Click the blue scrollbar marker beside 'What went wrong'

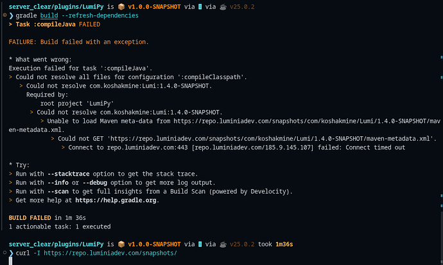click(x=442, y=57)
